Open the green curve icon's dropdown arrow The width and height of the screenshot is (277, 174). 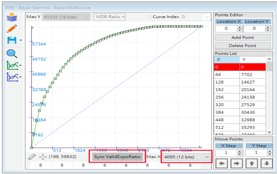(x=21, y=66)
